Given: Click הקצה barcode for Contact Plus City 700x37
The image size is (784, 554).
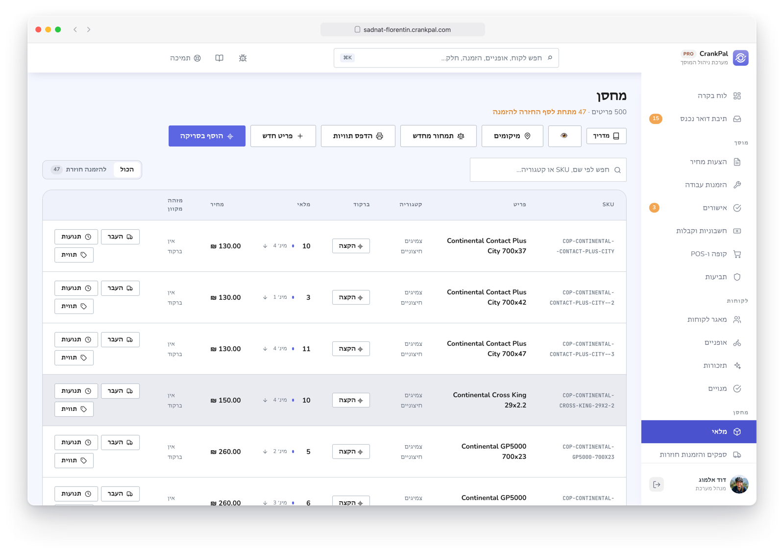Looking at the screenshot, I should point(351,246).
